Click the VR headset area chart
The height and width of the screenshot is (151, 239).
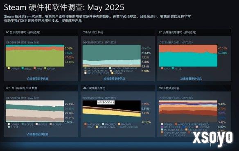(188, 112)
